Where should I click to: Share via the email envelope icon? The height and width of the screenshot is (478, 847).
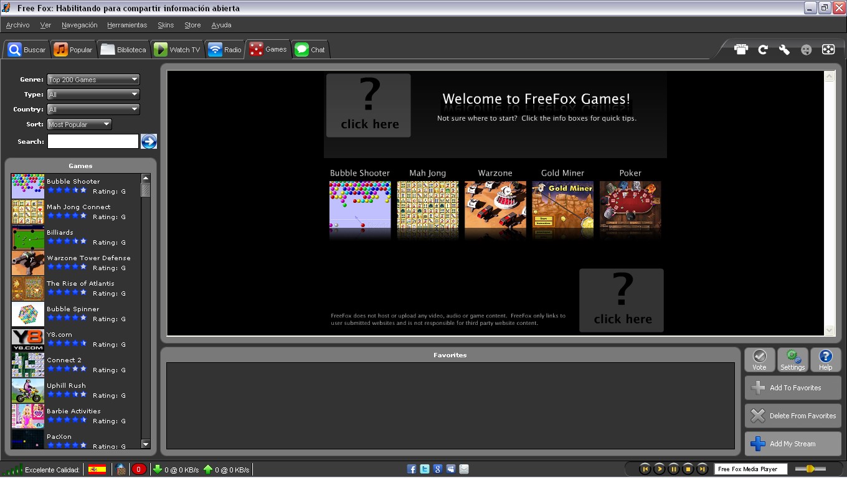coord(464,469)
